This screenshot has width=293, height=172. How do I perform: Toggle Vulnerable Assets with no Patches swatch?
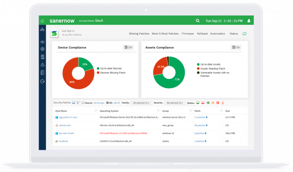[x=198, y=73]
